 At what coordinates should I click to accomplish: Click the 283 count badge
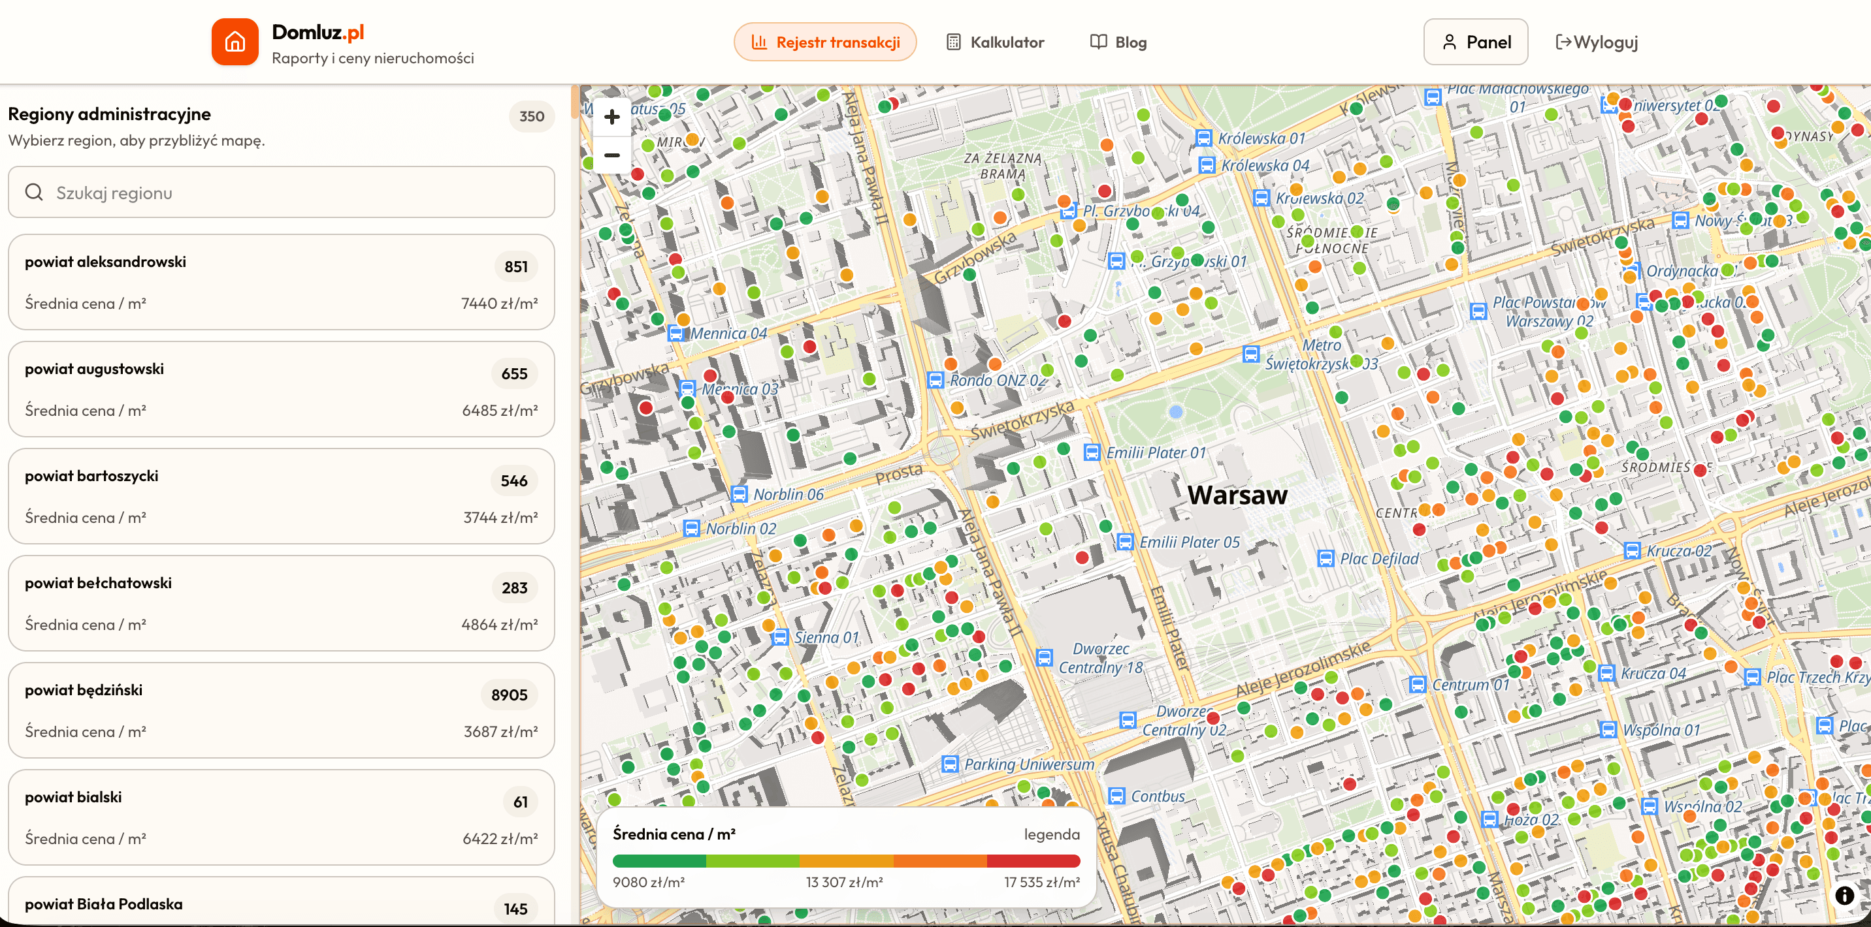point(515,588)
